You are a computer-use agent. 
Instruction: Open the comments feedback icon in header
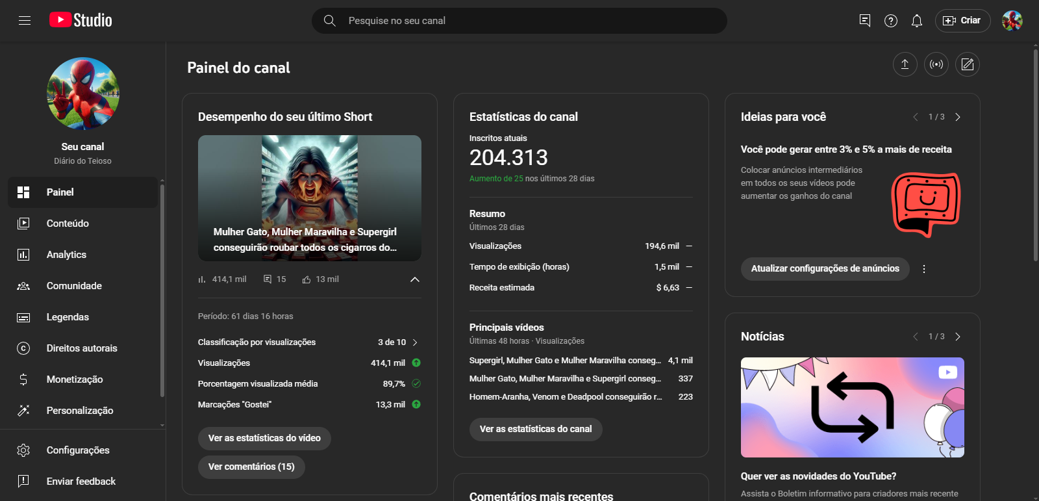point(865,21)
